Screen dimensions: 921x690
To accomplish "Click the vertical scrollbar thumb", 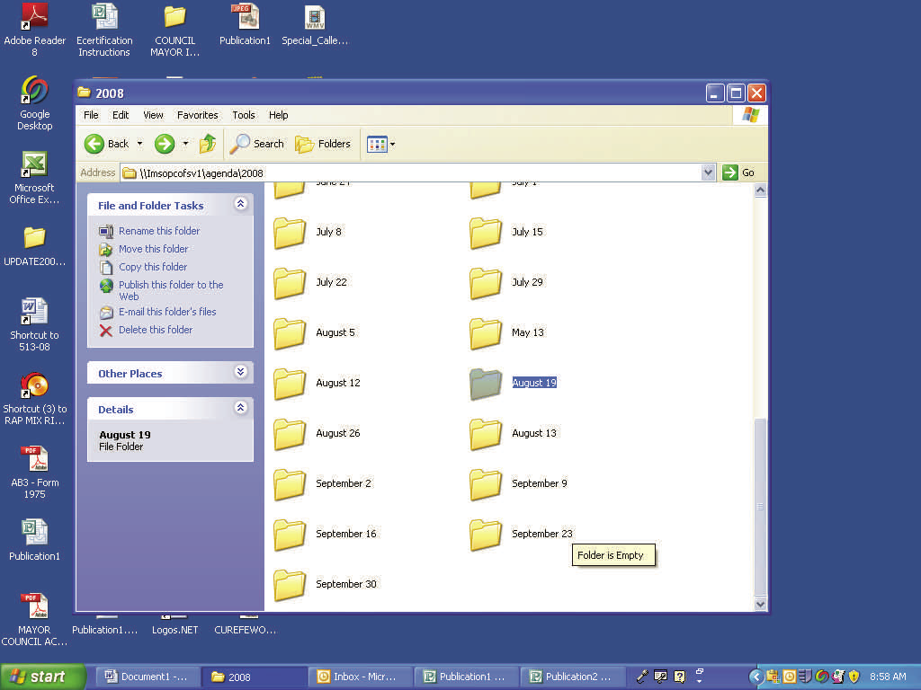I will [761, 507].
